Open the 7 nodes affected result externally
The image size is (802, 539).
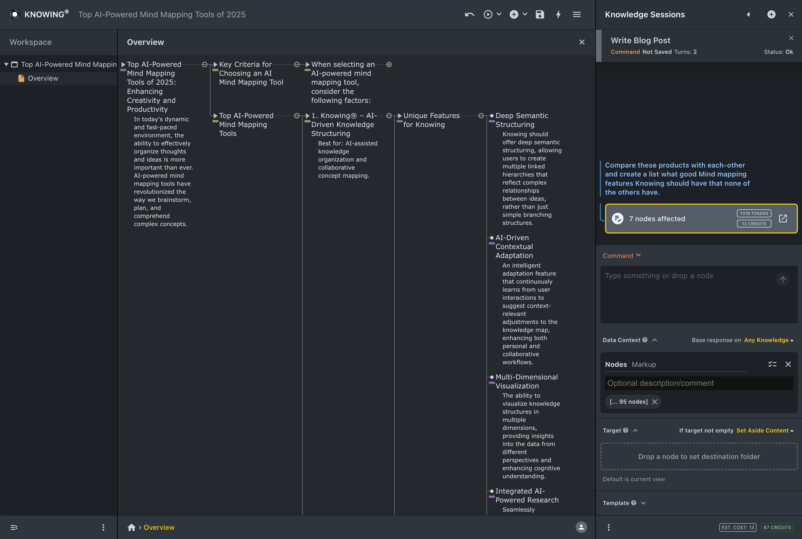(783, 219)
